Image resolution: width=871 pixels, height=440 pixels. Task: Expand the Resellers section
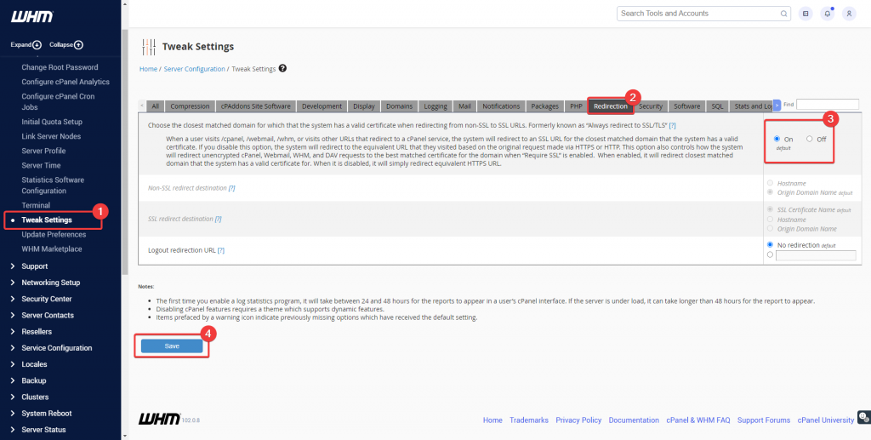point(37,332)
